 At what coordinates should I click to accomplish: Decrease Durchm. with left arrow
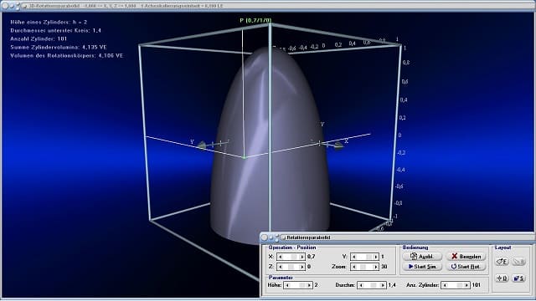(361, 285)
